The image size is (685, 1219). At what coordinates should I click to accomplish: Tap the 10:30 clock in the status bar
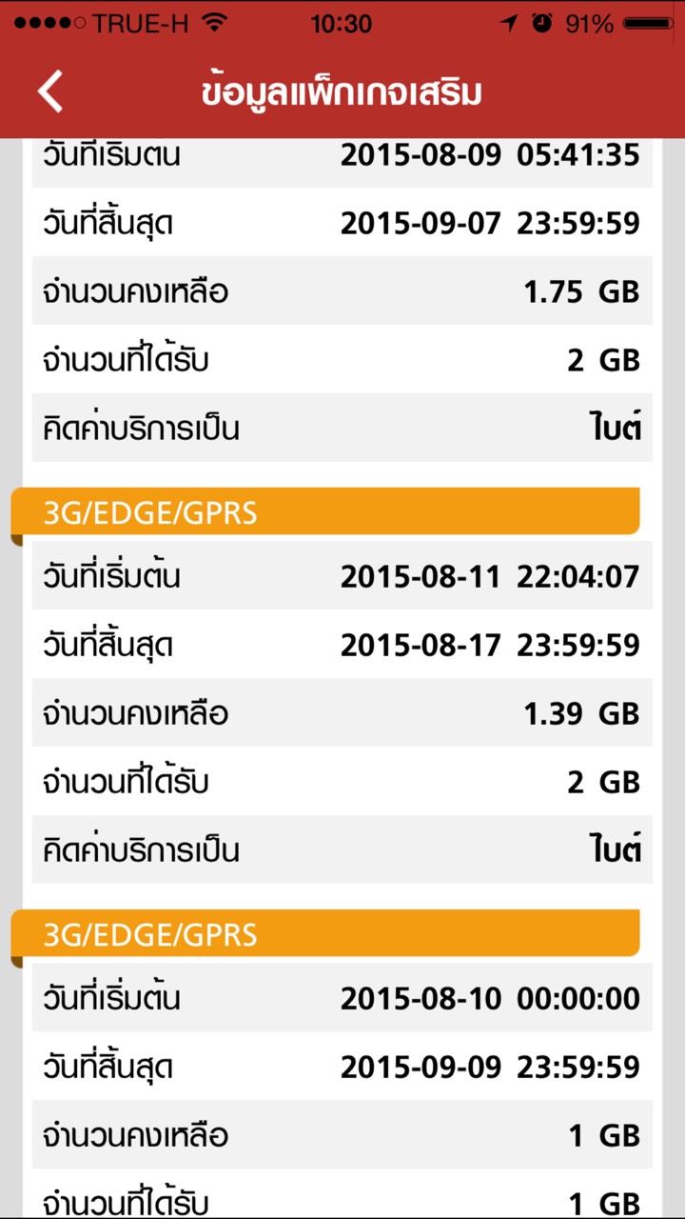(341, 25)
